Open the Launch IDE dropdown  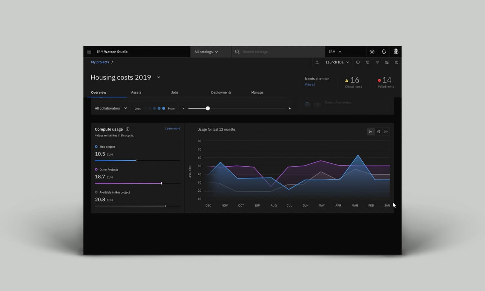pos(337,63)
